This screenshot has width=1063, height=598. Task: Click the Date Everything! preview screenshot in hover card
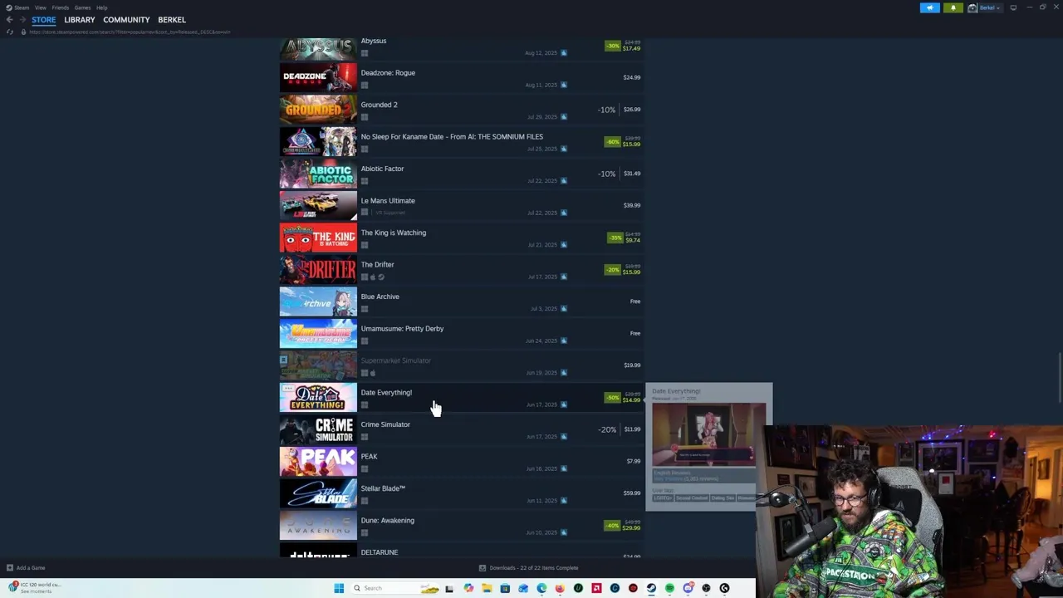click(x=708, y=434)
